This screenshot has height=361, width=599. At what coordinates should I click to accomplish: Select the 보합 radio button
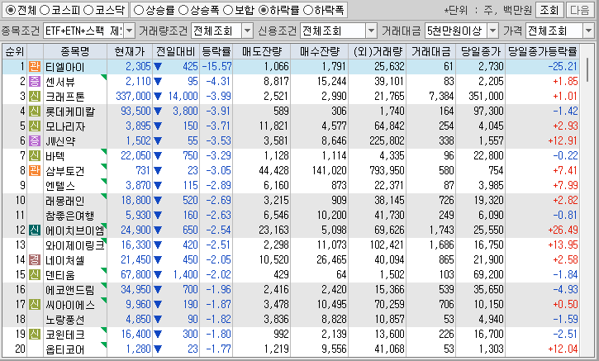coord(228,10)
